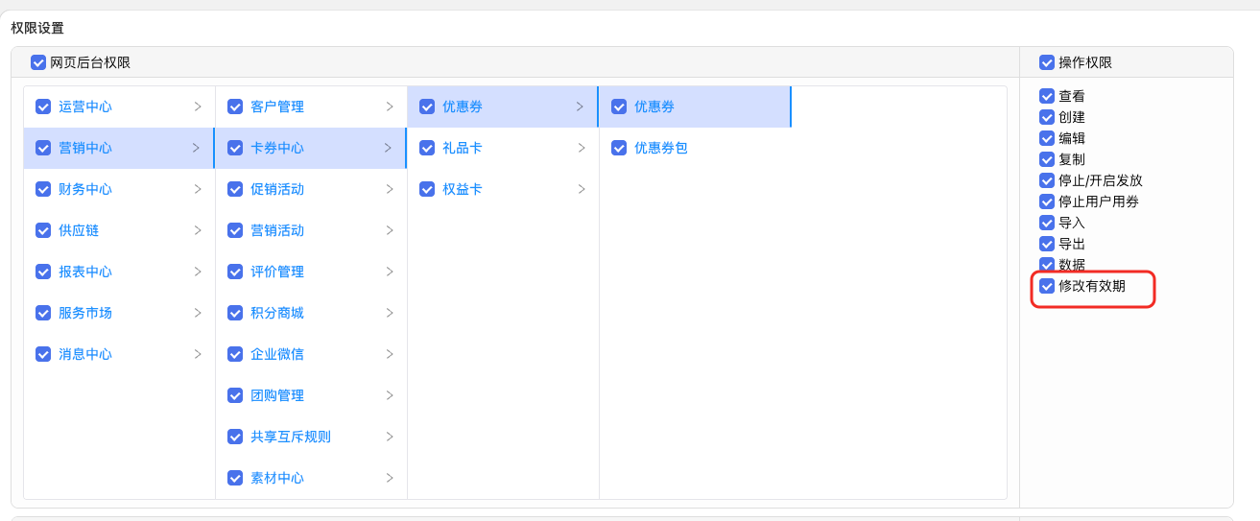Click the 团购管理 label

pyautogui.click(x=277, y=395)
